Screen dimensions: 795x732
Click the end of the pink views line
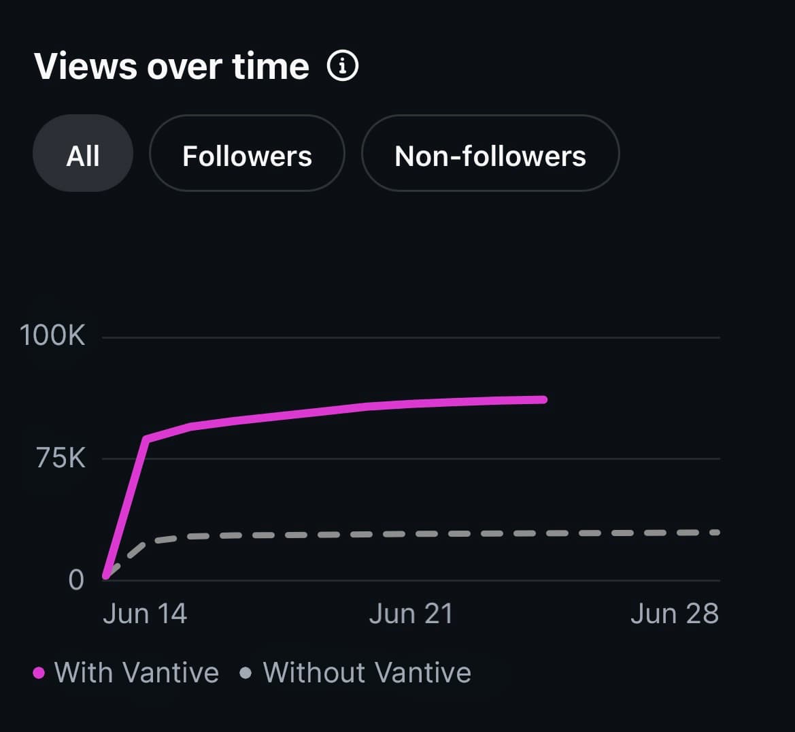tap(543, 400)
